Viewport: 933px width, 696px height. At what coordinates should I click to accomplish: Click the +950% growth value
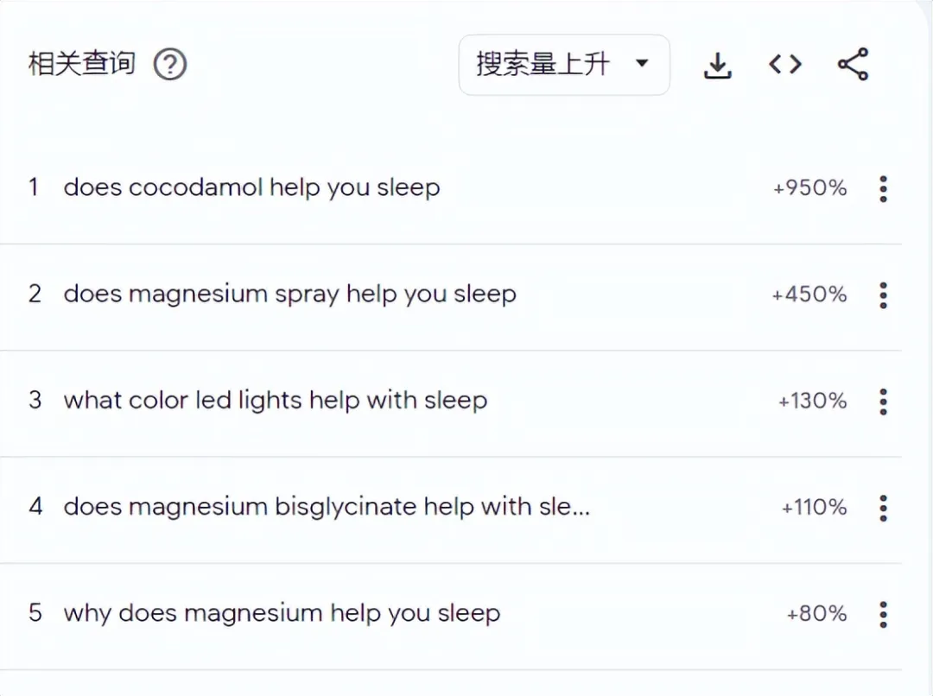click(809, 188)
